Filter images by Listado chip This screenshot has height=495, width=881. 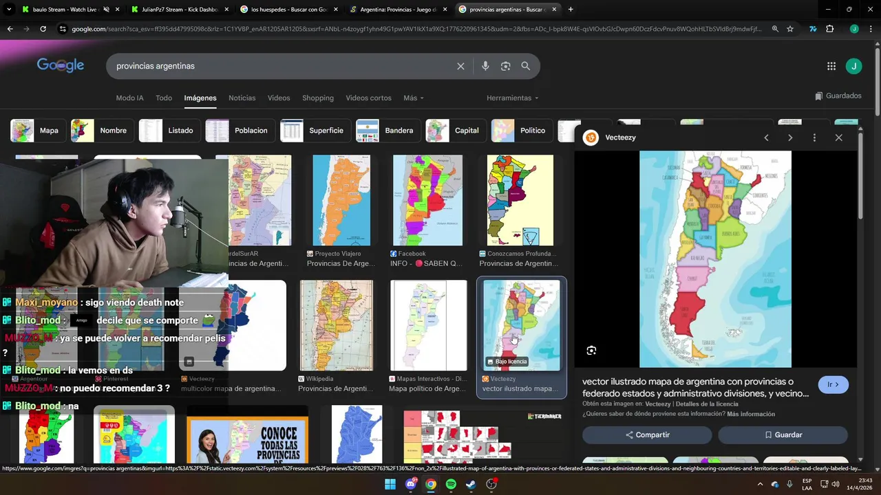169,131
